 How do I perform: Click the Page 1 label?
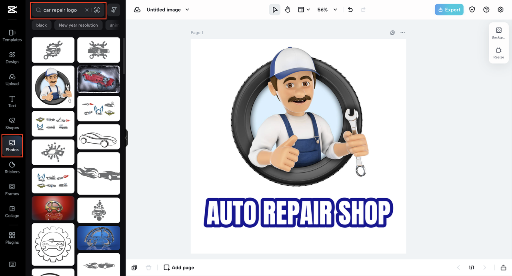point(197,33)
